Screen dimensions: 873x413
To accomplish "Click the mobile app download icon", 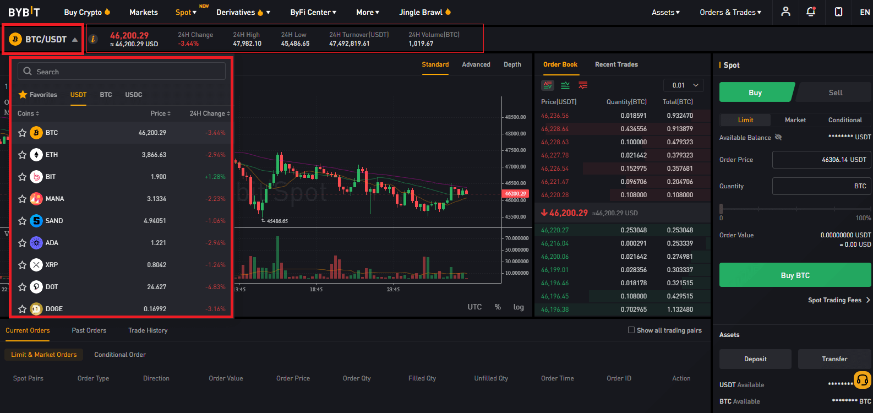I will click(x=838, y=12).
